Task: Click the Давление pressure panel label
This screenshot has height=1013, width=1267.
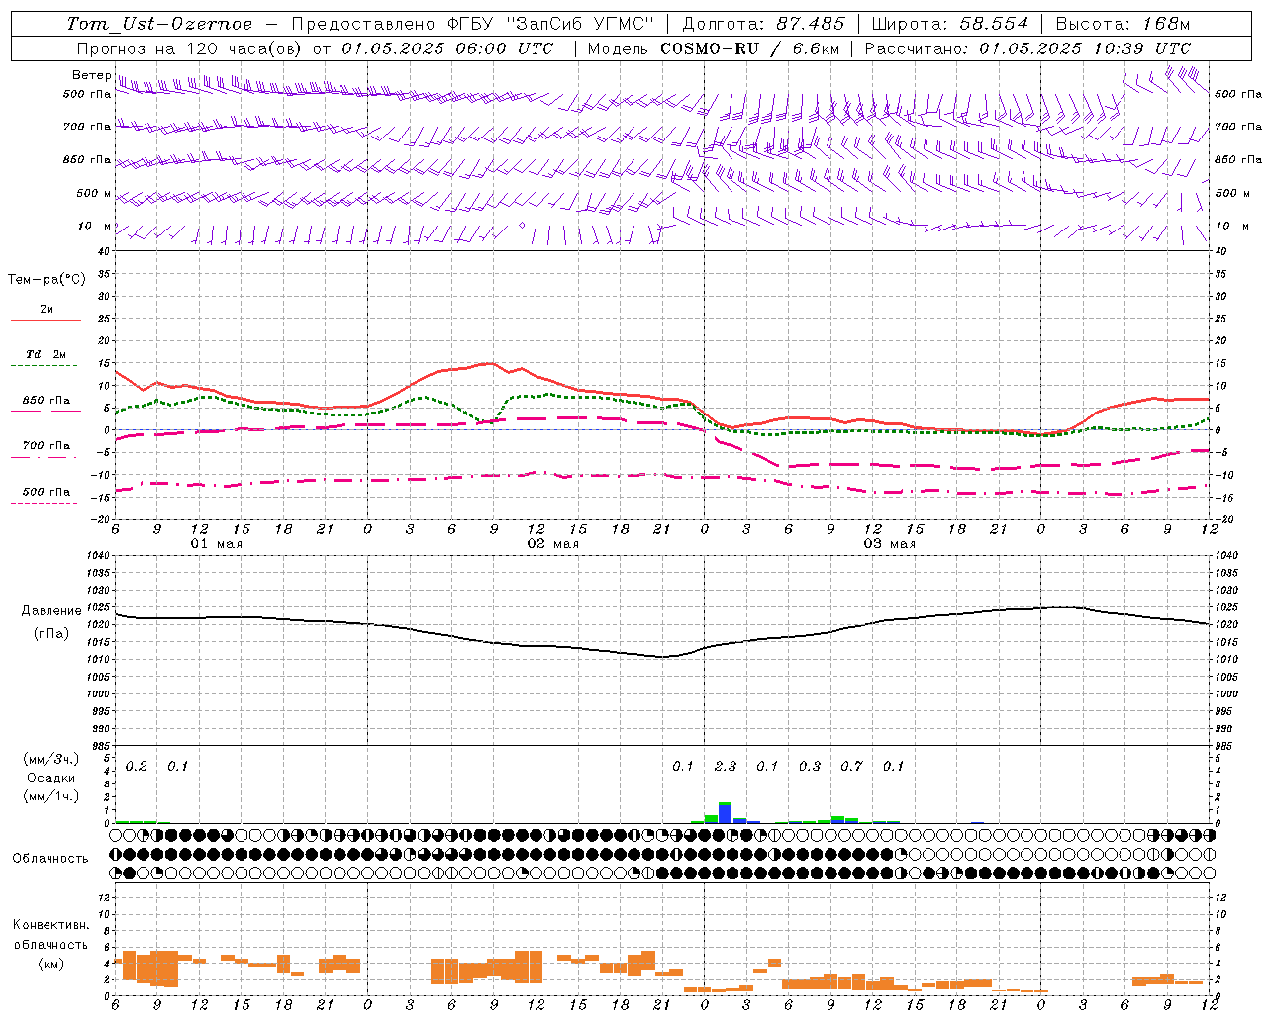Action: (51, 611)
